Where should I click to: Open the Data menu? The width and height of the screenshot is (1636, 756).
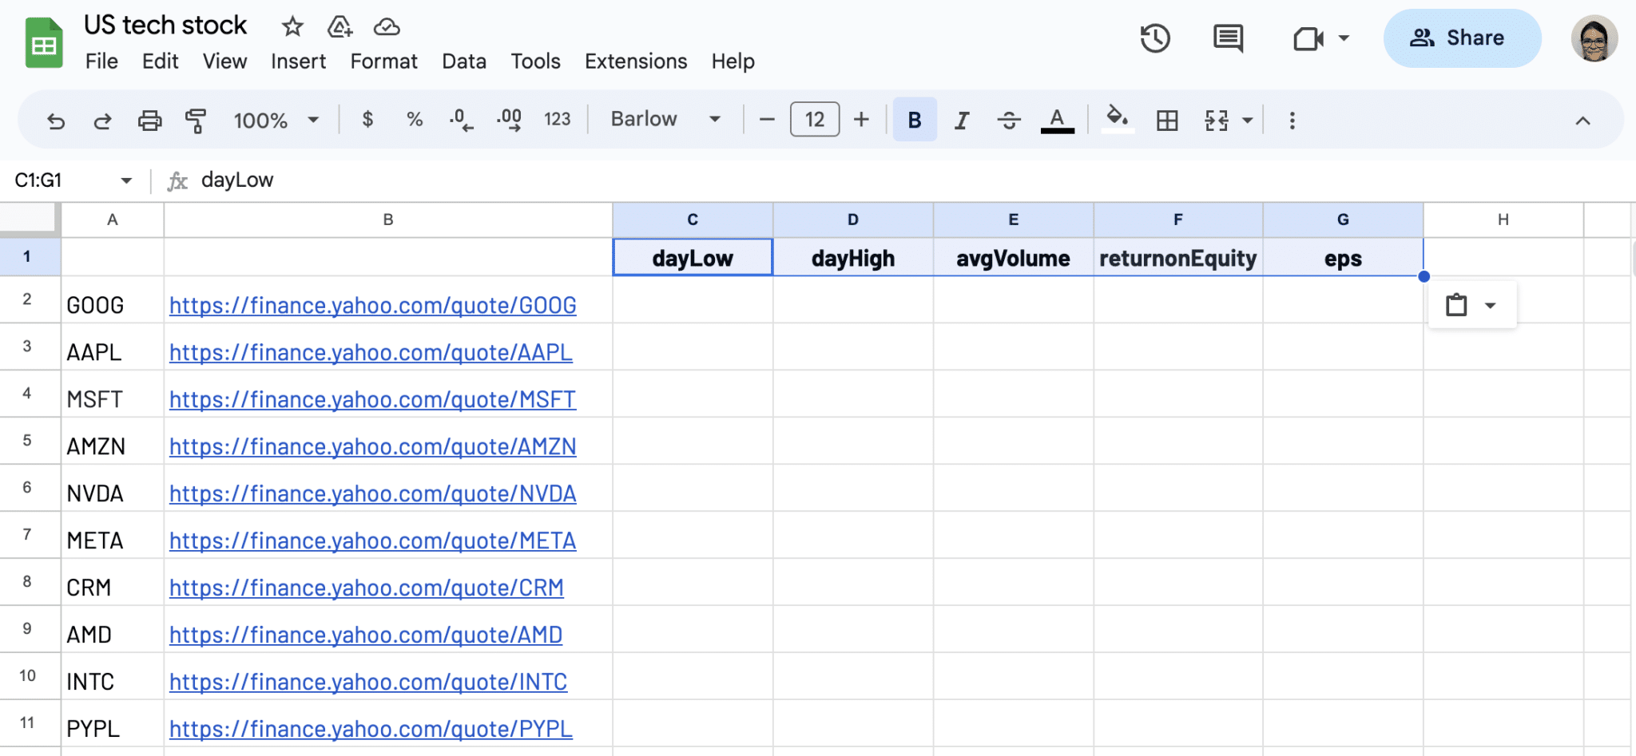pos(463,61)
